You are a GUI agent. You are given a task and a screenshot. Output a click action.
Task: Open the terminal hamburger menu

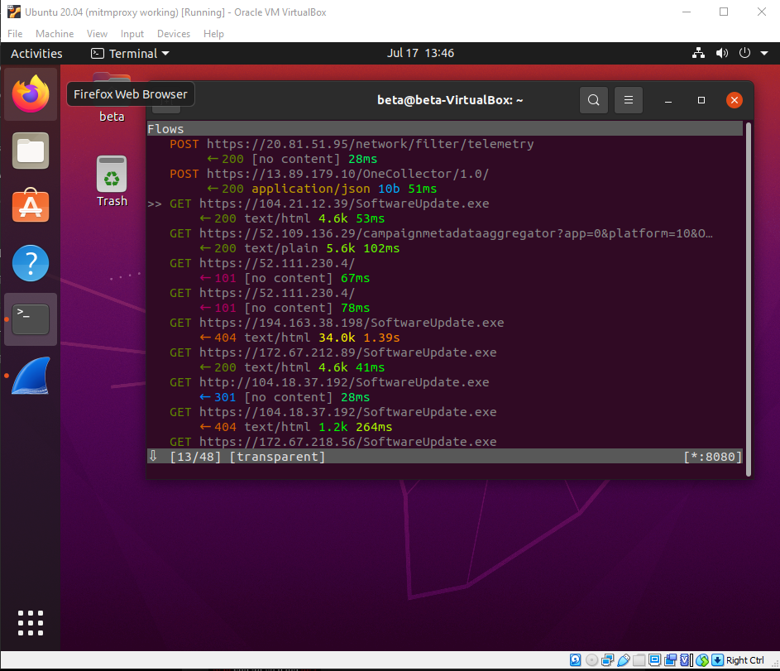(x=629, y=100)
